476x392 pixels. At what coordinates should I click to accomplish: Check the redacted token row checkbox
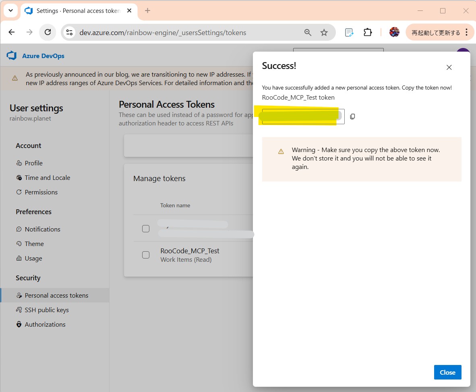(x=146, y=229)
